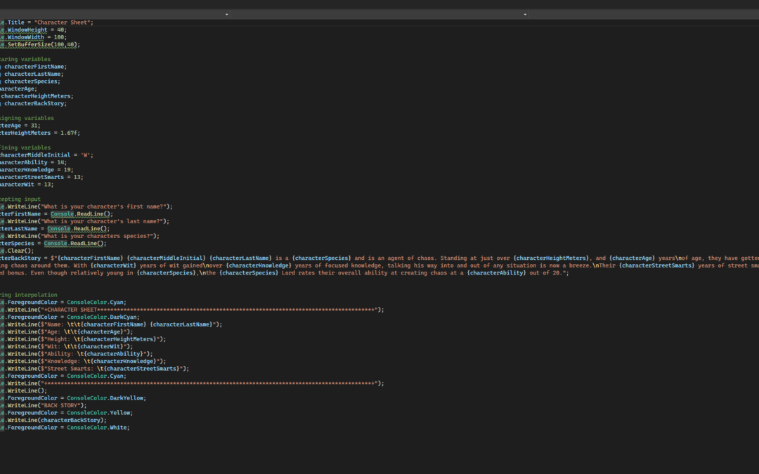The image size is (759, 474).
Task: Click the "BACK STORY" string
Action: (x=62, y=405)
